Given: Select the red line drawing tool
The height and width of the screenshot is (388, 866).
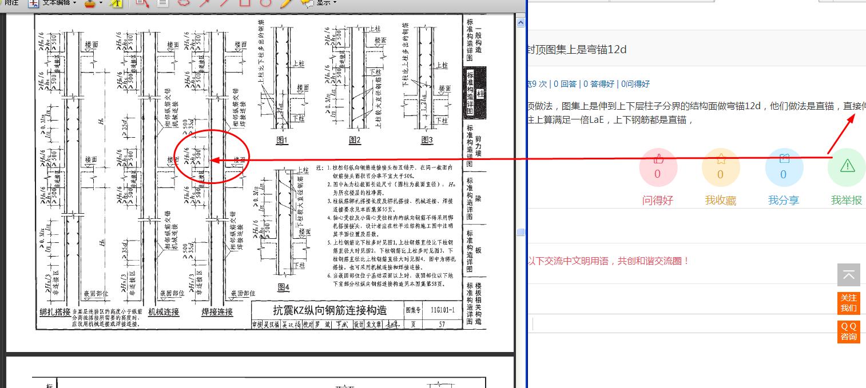Looking at the screenshot, I should [224, 3].
